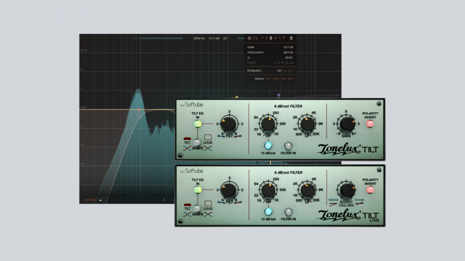
Task: Click the FREQUENCY value 3071 Hz
Action: tap(288, 53)
